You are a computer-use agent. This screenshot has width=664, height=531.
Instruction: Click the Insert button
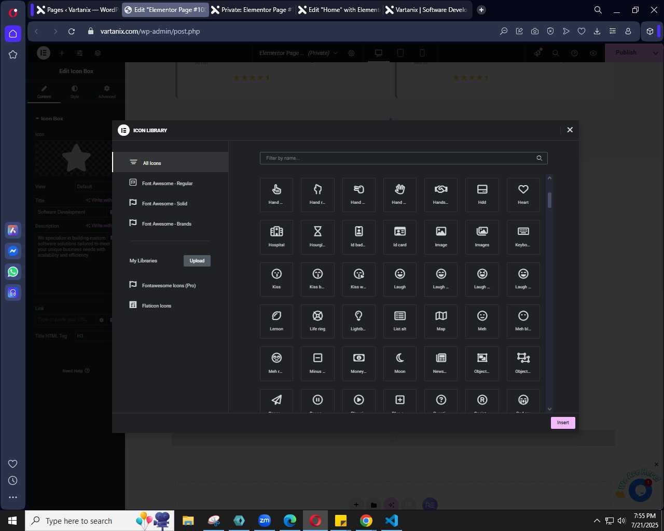[x=563, y=423]
